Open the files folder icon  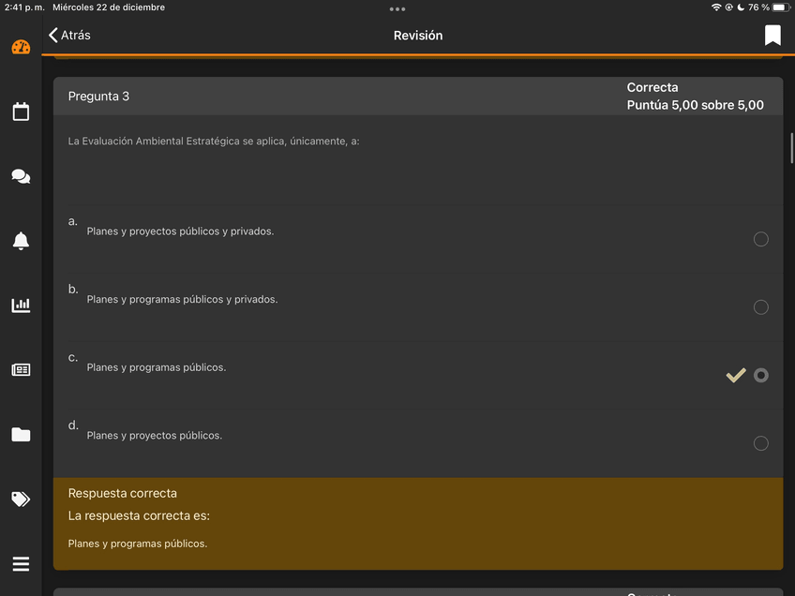coord(21,434)
